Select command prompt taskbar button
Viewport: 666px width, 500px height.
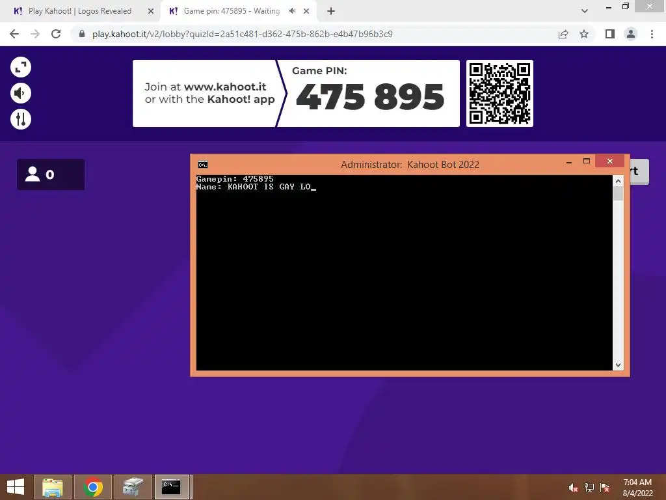click(172, 487)
